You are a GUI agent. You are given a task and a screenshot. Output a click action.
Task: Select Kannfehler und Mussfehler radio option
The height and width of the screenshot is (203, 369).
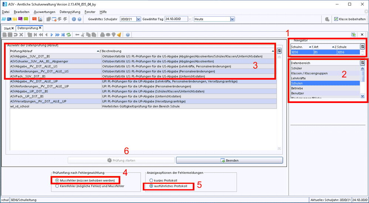(57, 186)
